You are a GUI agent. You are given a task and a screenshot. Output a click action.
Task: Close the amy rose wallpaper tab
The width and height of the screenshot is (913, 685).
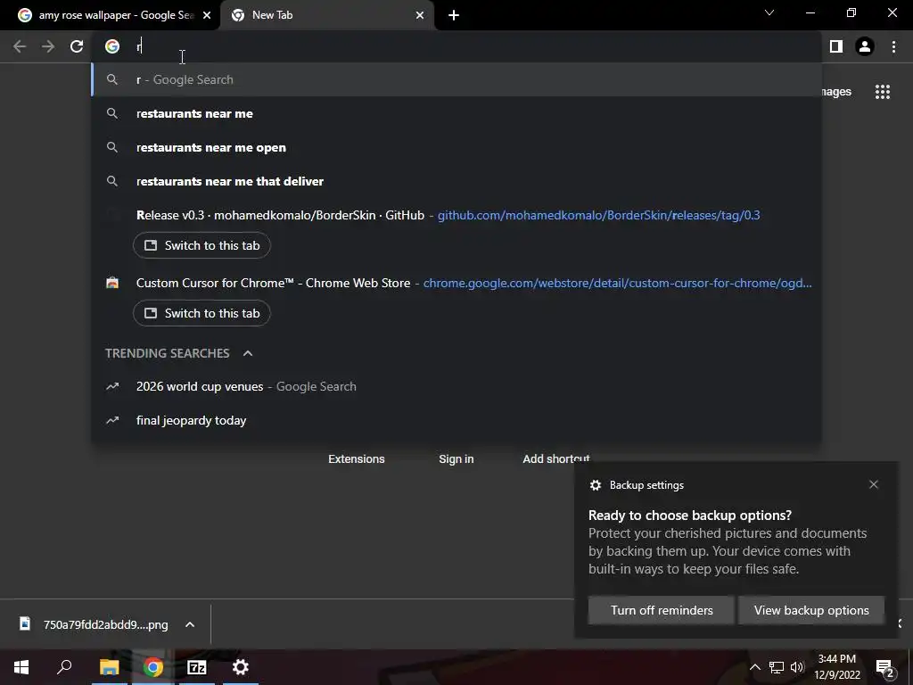(207, 15)
